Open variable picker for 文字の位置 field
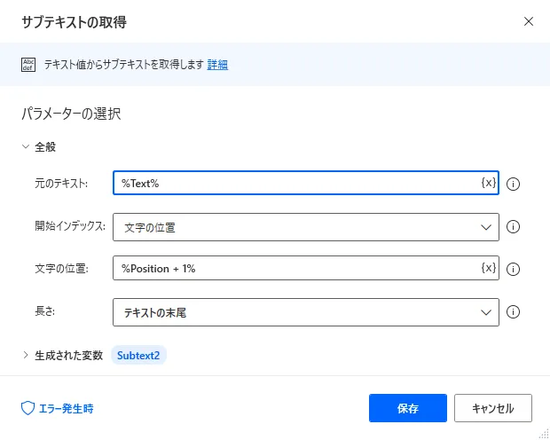This screenshot has height=440, width=550. click(488, 268)
